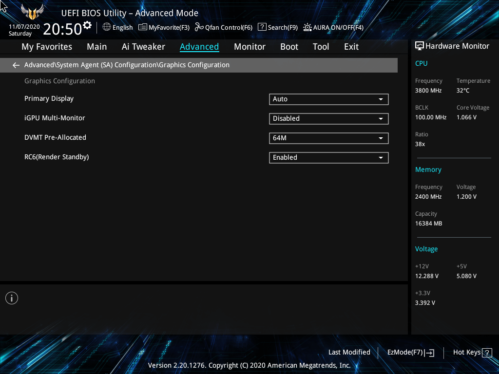Screen dimensions: 499x374
Task: Switch to My Favorites tab
Action: 47,47
